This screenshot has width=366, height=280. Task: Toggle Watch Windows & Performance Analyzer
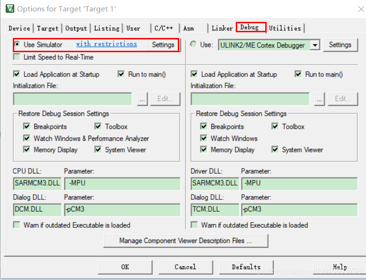[27, 138]
